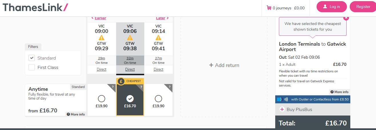Screen dimensions: 376x130
Task: Click question mark on 09:00 fare corner
Action: 113,87
